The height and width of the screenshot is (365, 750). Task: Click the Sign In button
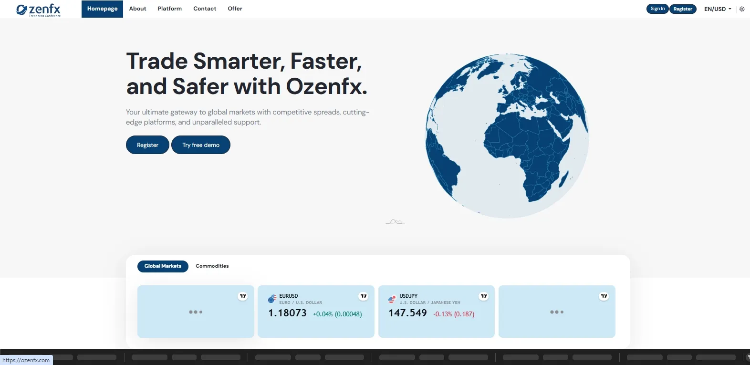(657, 9)
